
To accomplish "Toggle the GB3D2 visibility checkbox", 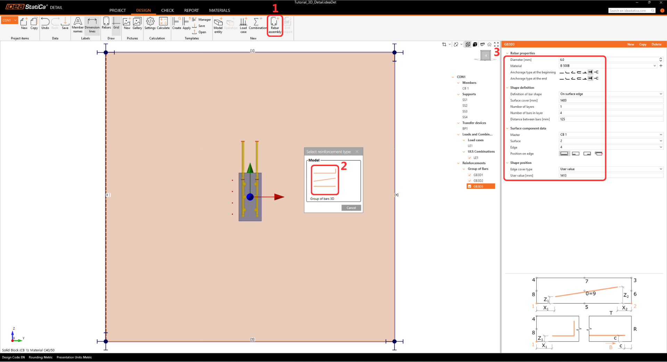I will [x=470, y=181].
